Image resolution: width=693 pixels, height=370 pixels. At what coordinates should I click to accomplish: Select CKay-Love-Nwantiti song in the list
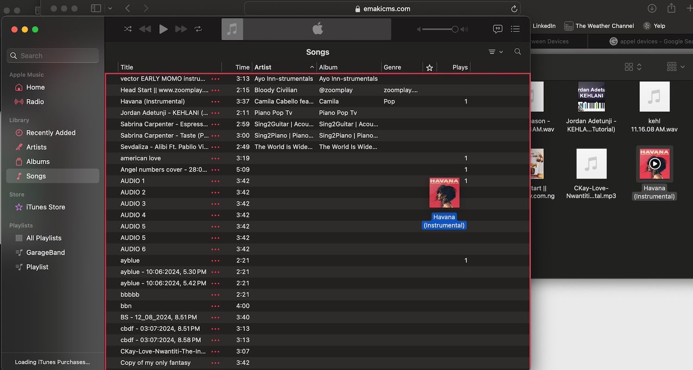click(x=318, y=351)
